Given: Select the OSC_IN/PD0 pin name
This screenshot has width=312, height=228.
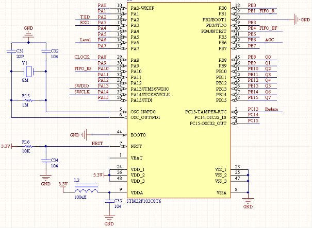Looking at the screenshot, I should coord(143,112).
